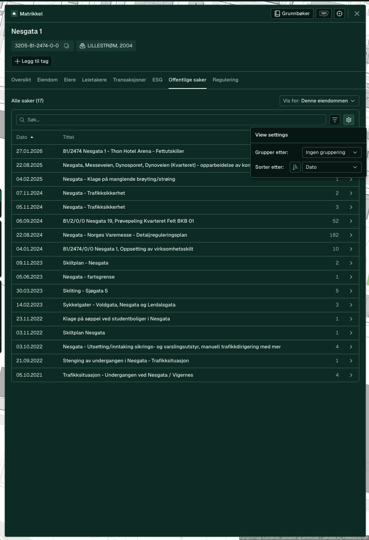Open arrow for Skiltplan - Nesgata row
Viewport: 369px width, 540px height.
pyautogui.click(x=351, y=263)
